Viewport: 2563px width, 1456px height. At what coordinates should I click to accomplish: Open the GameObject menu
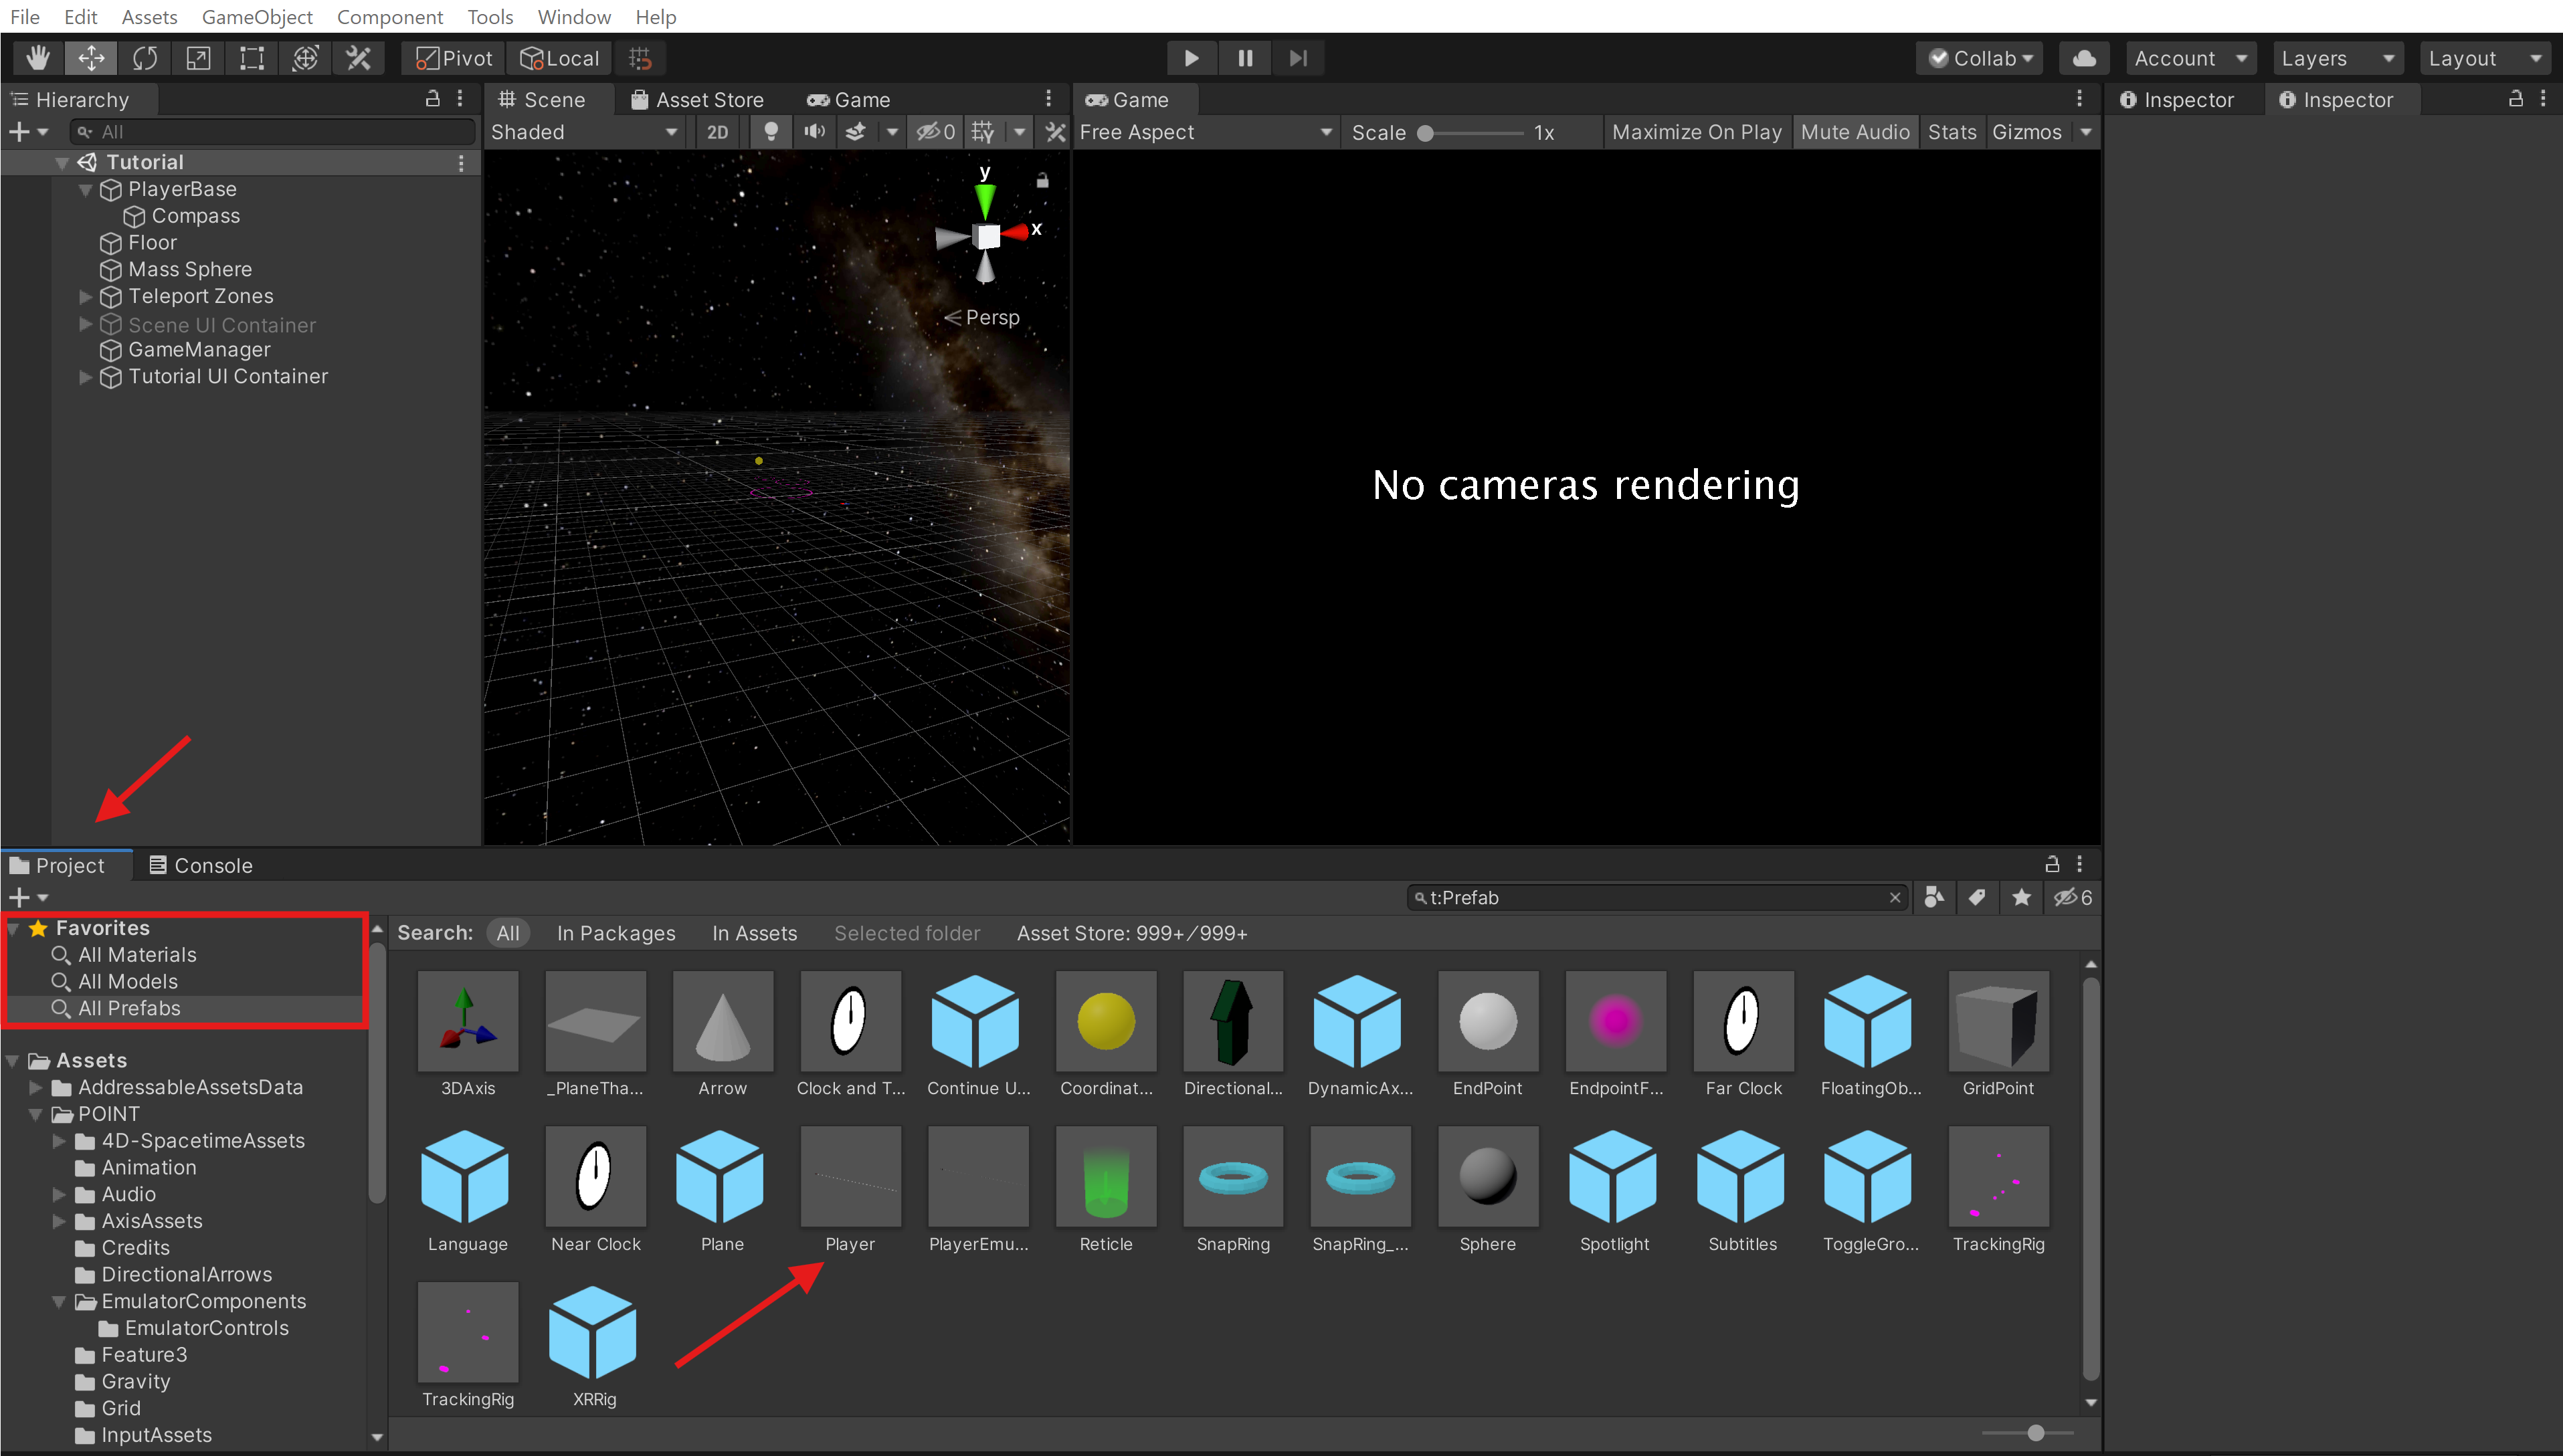(x=257, y=17)
